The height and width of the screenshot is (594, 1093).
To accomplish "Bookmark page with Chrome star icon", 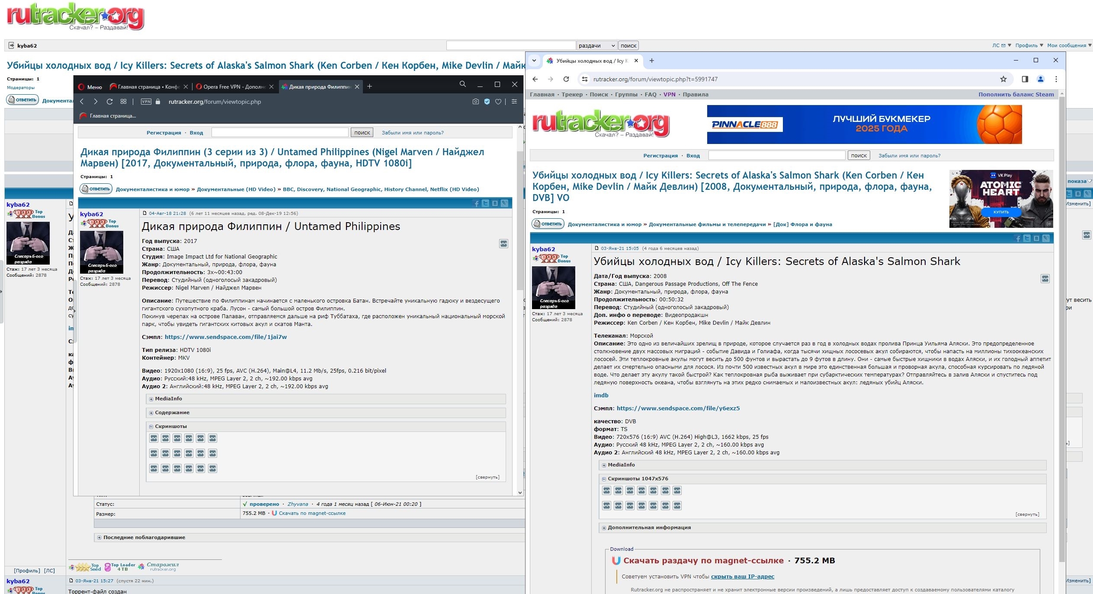I will 1003,79.
